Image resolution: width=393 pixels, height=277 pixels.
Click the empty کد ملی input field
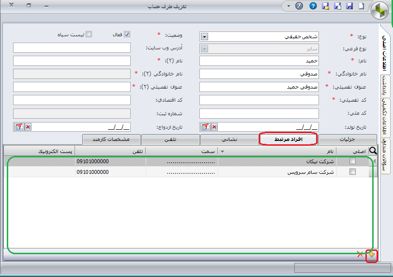tap(259, 113)
